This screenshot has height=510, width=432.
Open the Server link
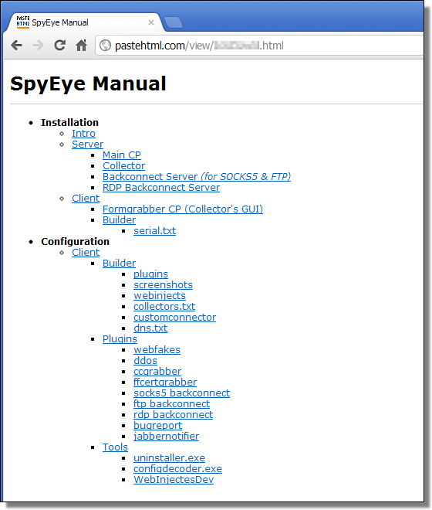click(87, 144)
